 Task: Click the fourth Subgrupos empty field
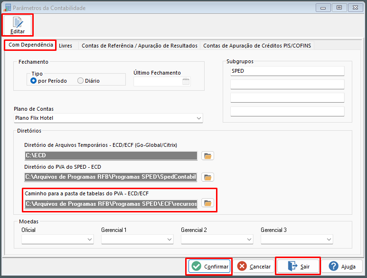[x=287, y=111]
